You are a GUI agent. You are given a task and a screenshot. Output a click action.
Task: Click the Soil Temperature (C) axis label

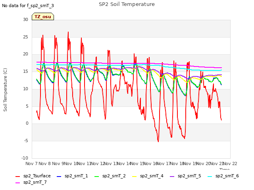coord(5,90)
